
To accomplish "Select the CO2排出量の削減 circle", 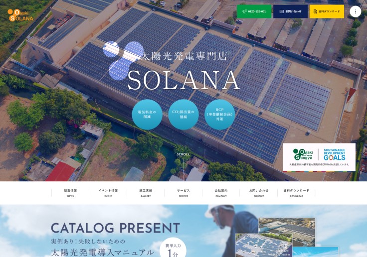I will click(x=183, y=115).
